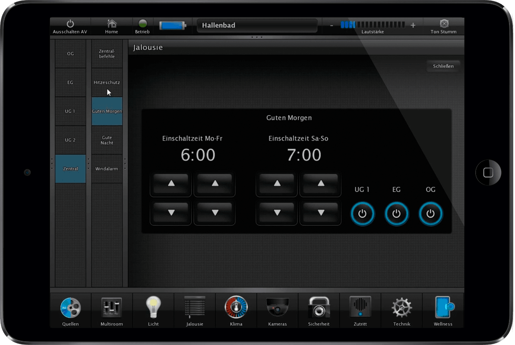Decrease the Mo-Fr minutes with down arrow
This screenshot has height=345, width=515.
point(215,213)
